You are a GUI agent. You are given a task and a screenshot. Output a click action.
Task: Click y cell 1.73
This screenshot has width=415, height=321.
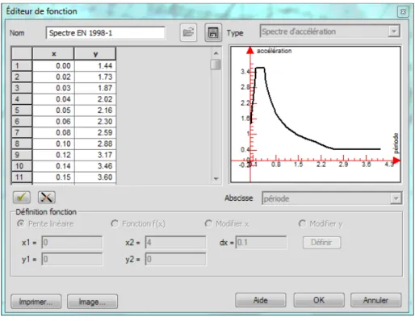[95, 77]
